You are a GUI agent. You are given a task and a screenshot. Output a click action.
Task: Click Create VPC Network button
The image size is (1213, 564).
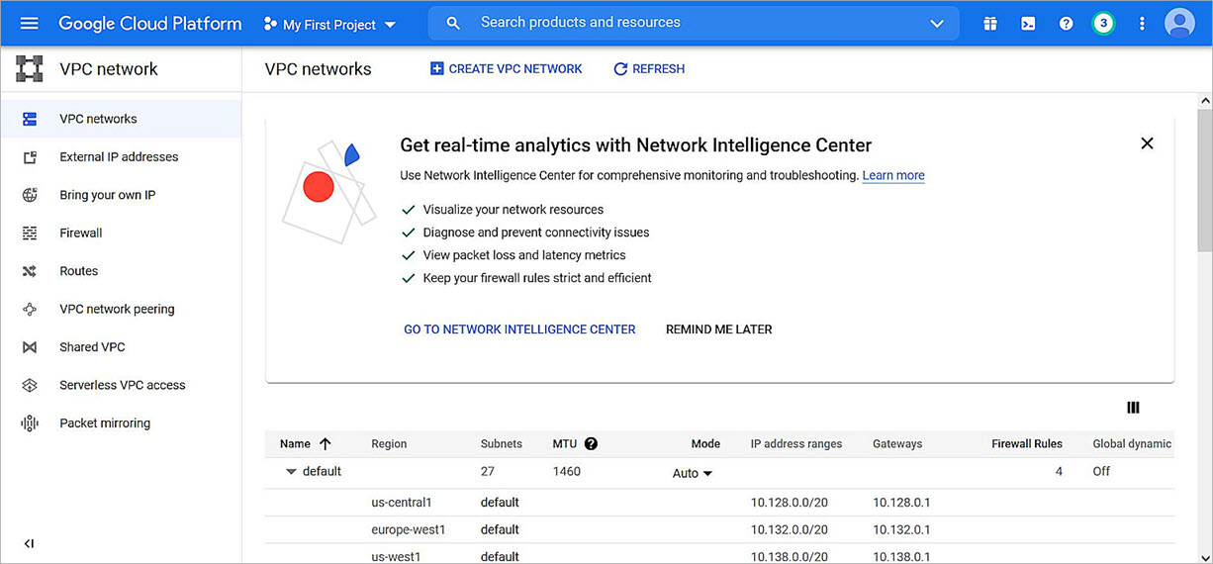point(507,69)
